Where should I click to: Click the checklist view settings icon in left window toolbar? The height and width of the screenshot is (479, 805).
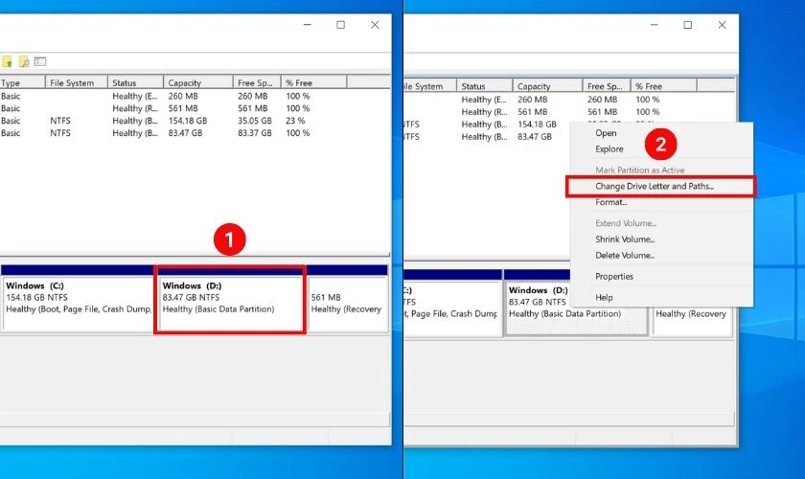[x=40, y=61]
